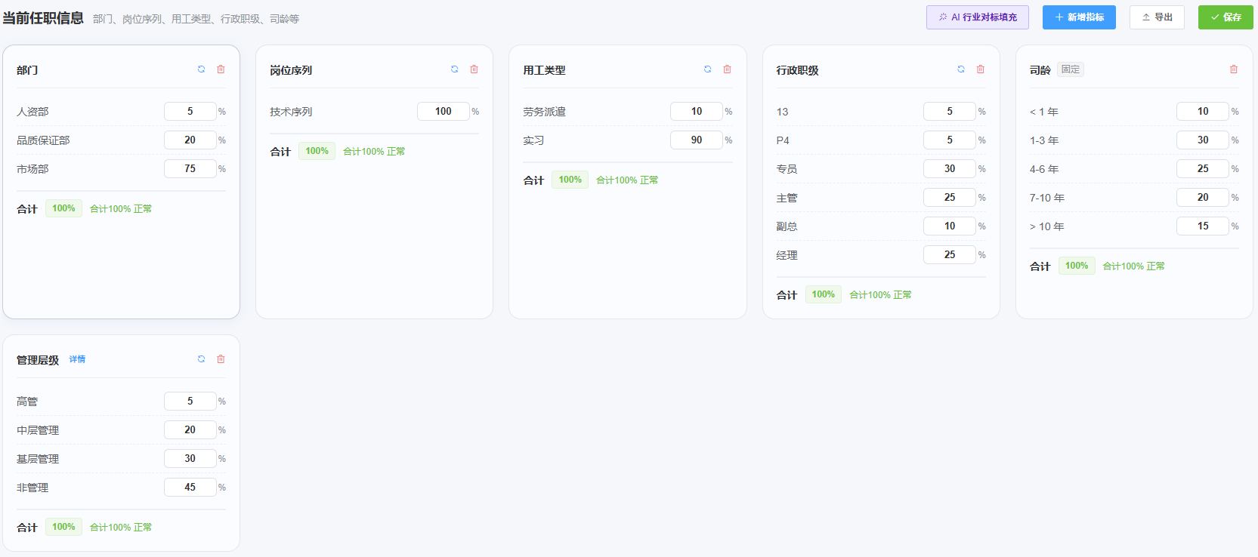Edit P4 percentage field
Image resolution: width=1258 pixels, height=557 pixels.
point(950,140)
